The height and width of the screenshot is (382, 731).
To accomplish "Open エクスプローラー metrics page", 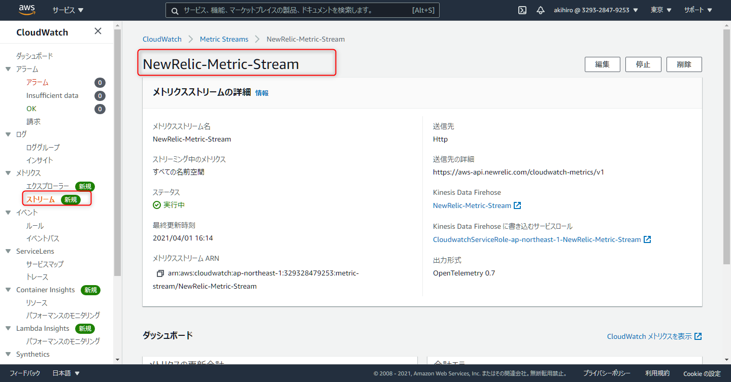I will (48, 186).
